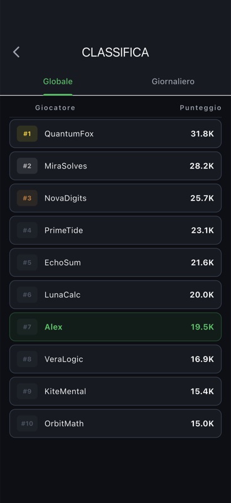
Task: Open MiraSolves player entry
Action: coord(115,166)
